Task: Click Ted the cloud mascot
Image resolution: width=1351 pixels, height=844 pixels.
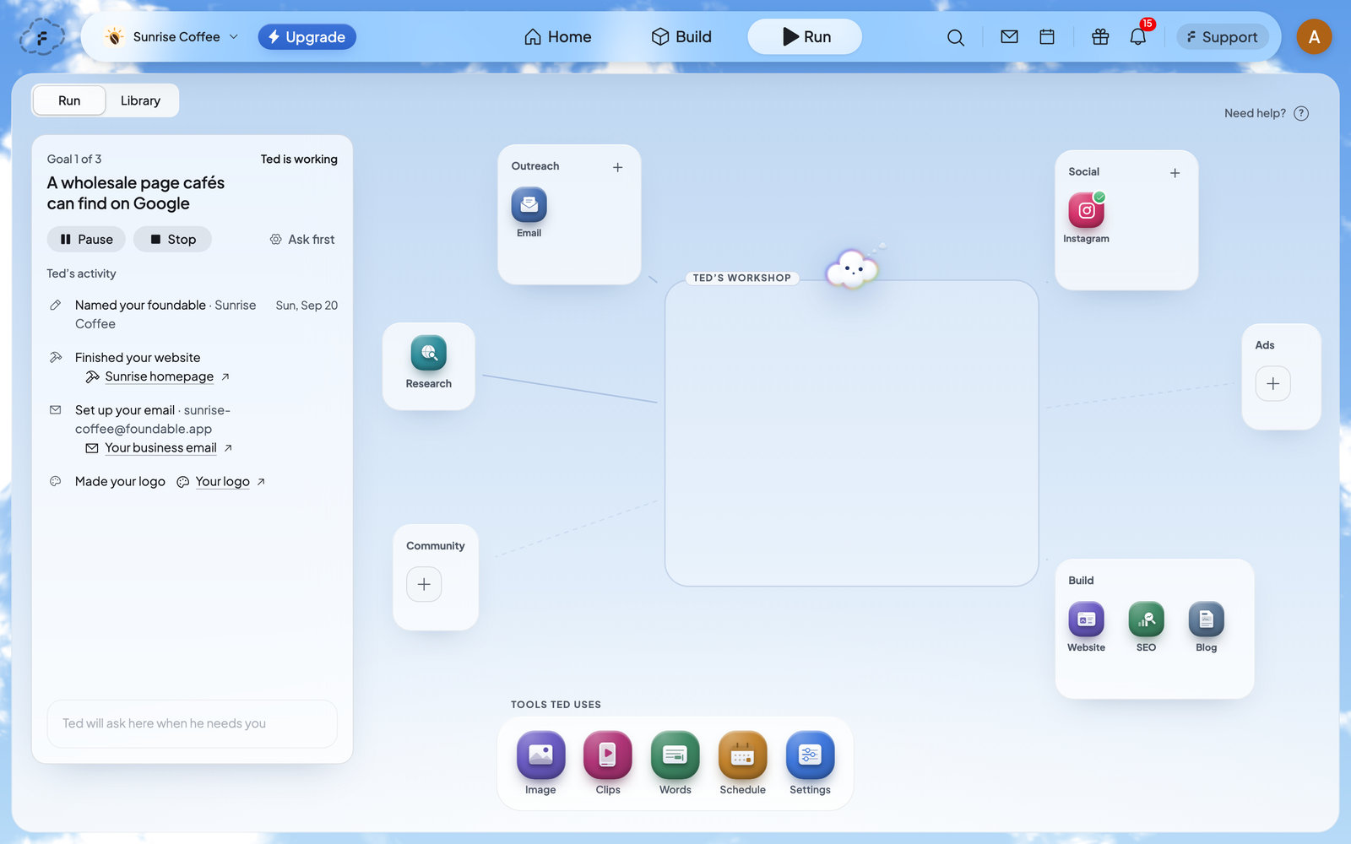Action: [x=853, y=269]
